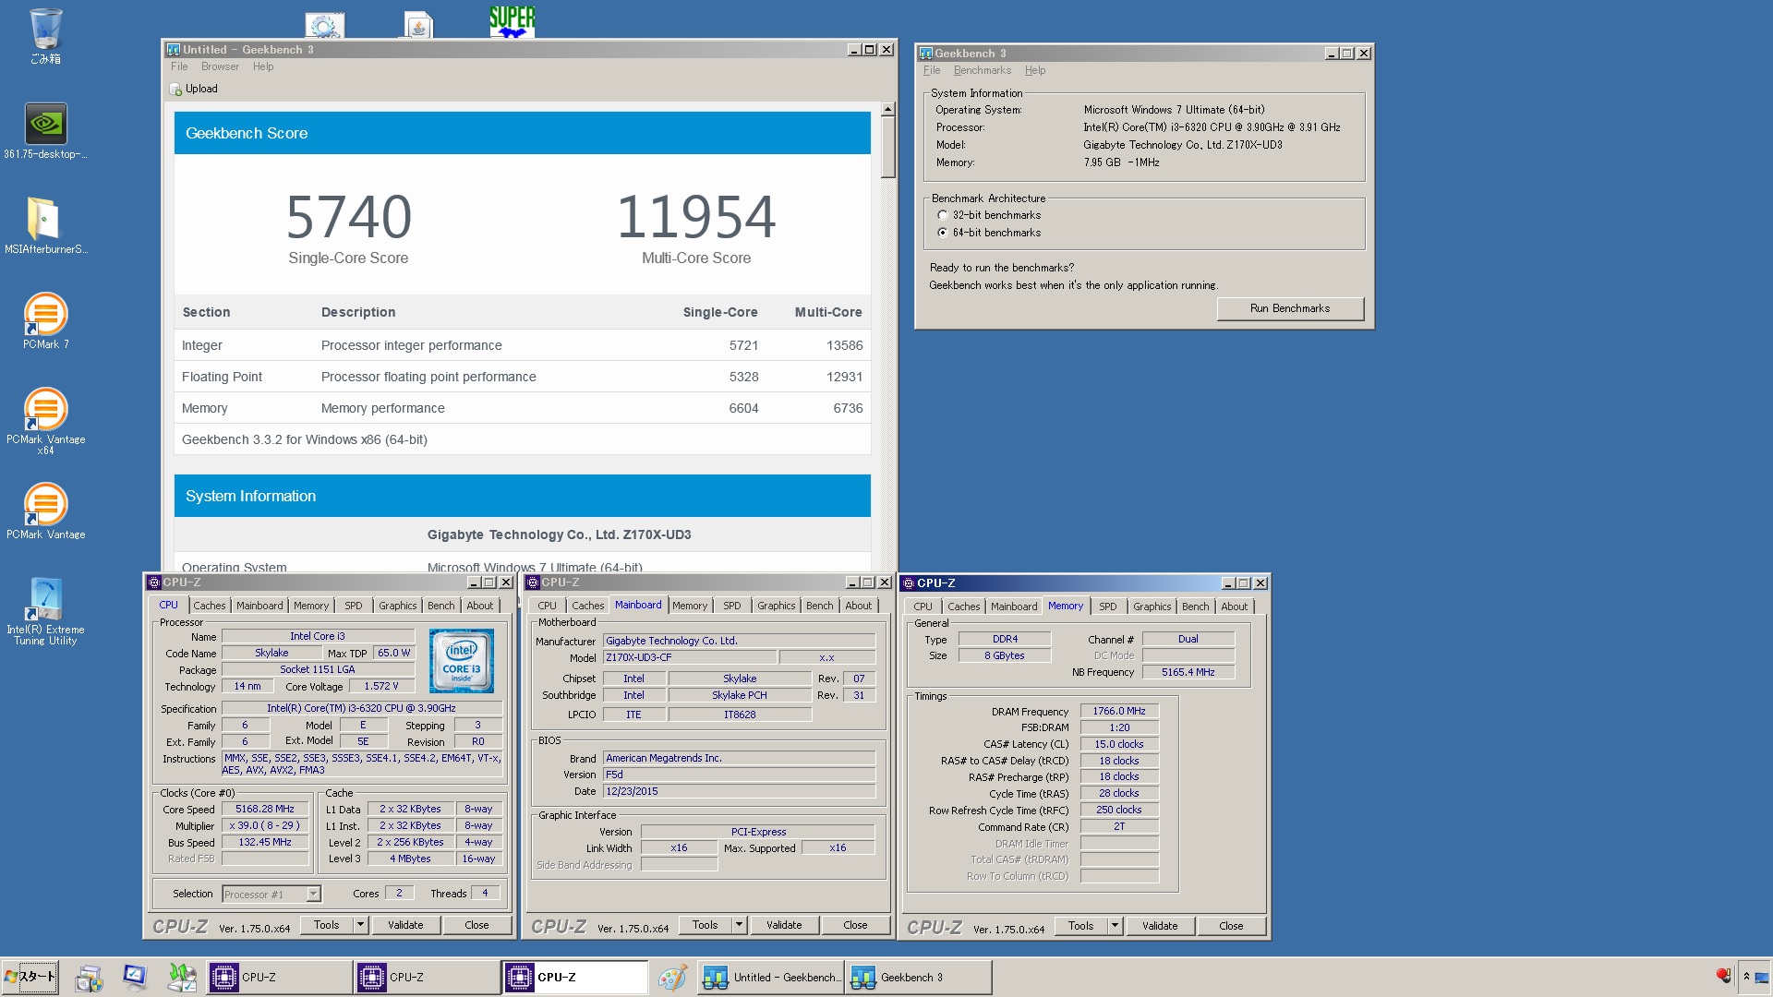Click the Geekbench 3 launcher window title icon
The width and height of the screenshot is (1773, 997).
(926, 54)
